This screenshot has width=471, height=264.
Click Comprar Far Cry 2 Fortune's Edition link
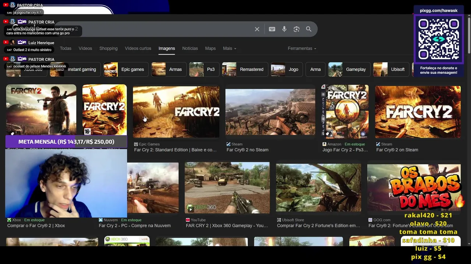point(318,225)
